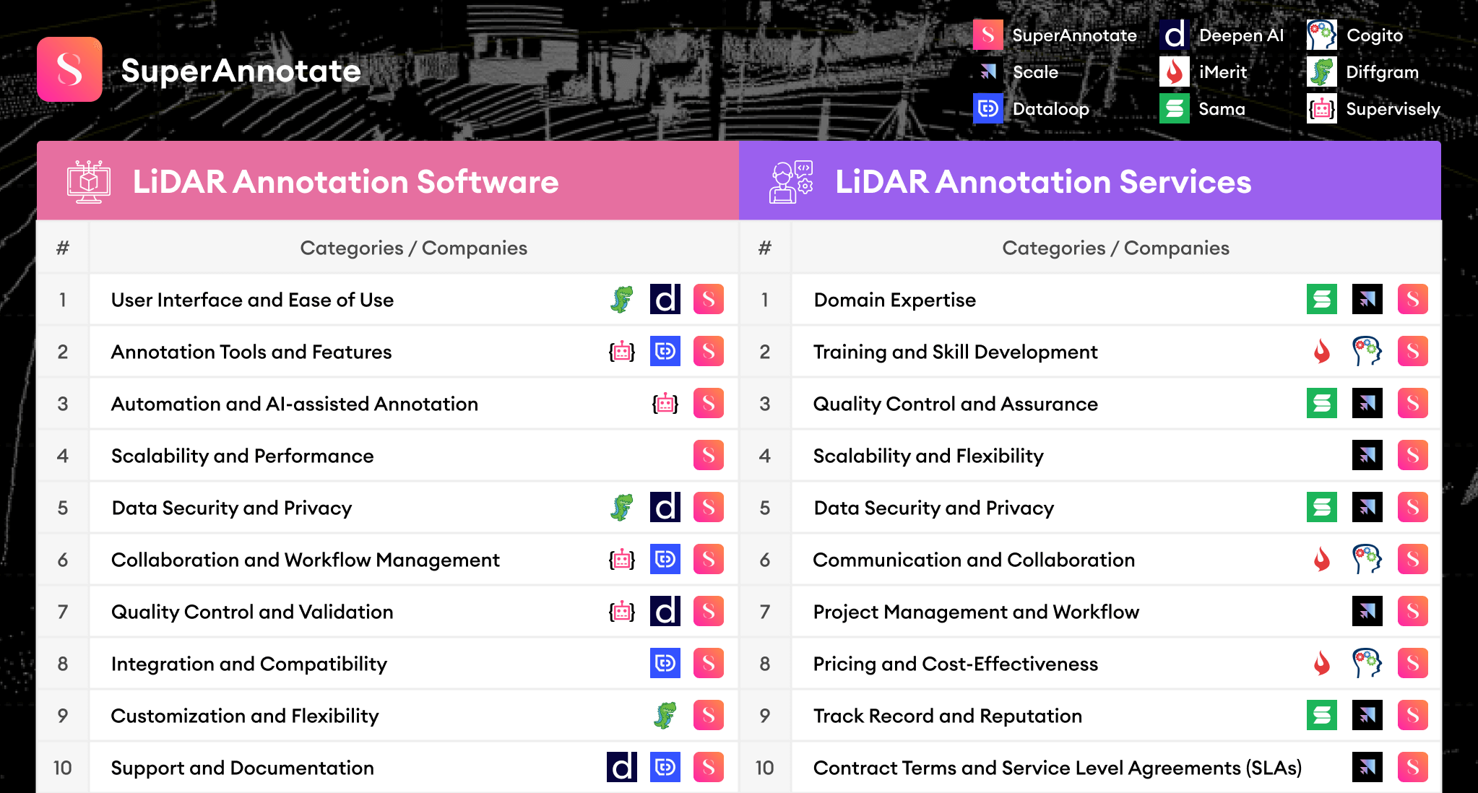Click the Dataloop icon in the legend
Viewport: 1478px width, 793px height.
[988, 108]
